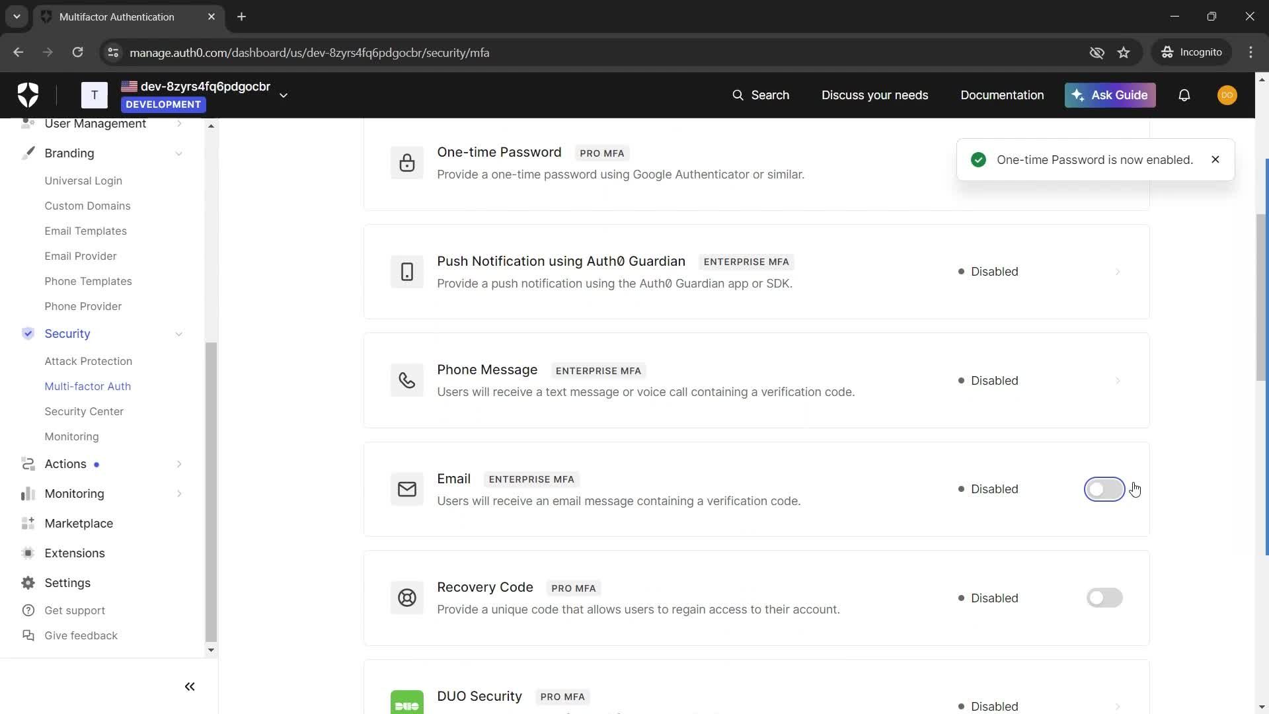1269x714 pixels.
Task: Click the Phone Message handset icon
Action: [407, 380]
